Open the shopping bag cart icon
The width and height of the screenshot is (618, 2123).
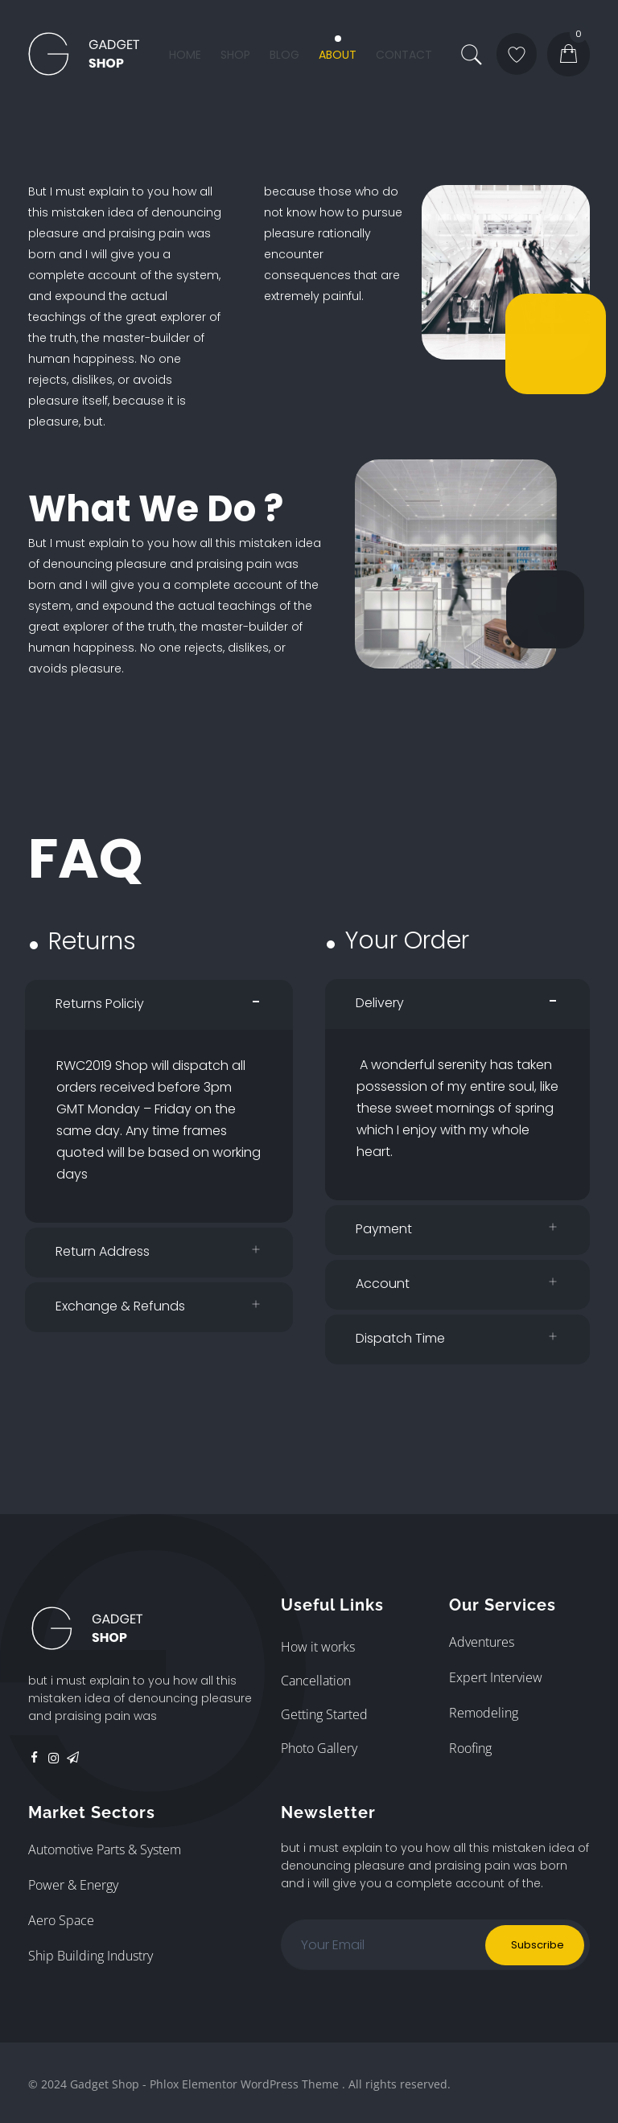coord(568,55)
